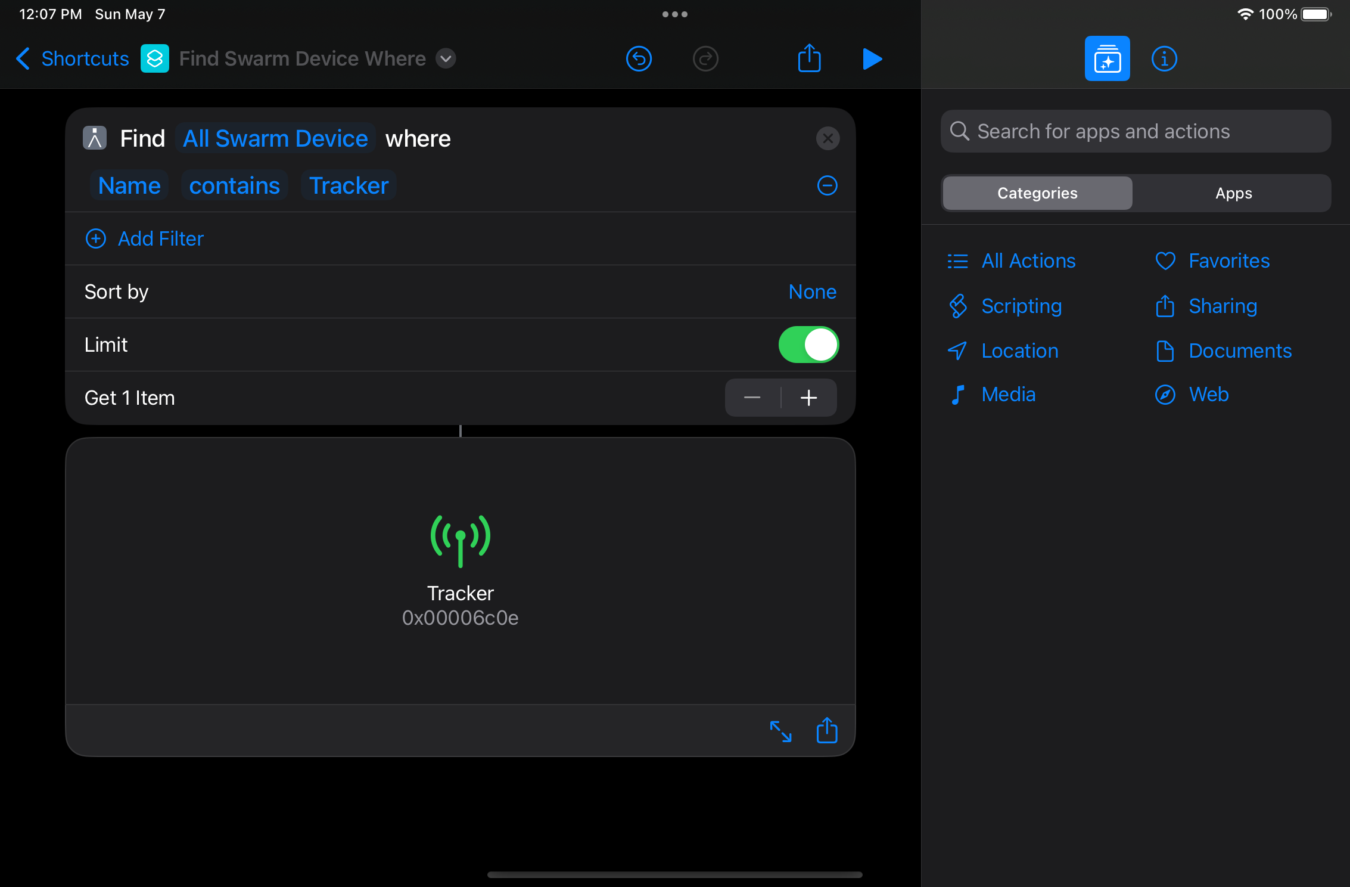The image size is (1350, 887).
Task: Open the shortcut info panel icon
Action: pos(1164,58)
